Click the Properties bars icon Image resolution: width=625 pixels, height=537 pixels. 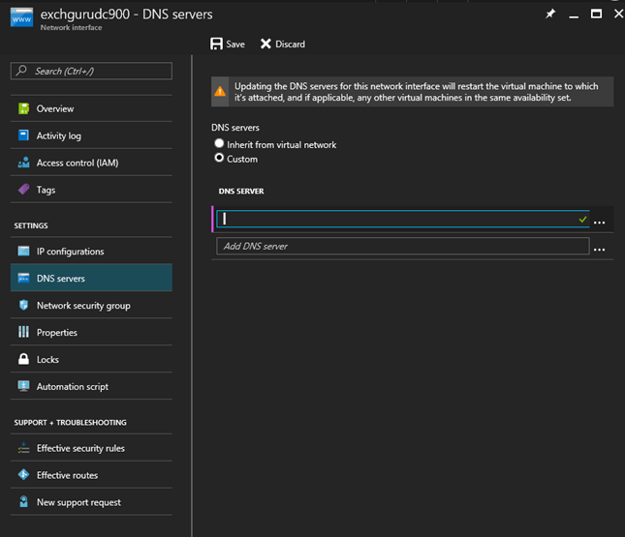(23, 332)
